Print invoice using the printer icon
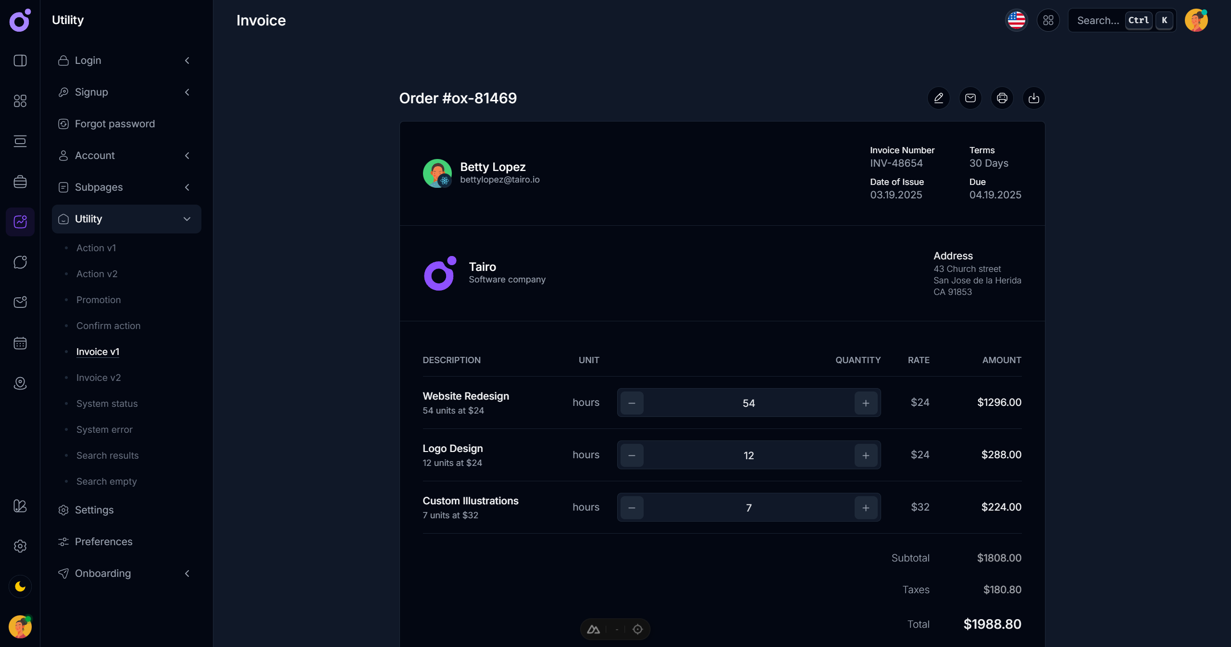This screenshot has height=647, width=1231. click(1002, 98)
